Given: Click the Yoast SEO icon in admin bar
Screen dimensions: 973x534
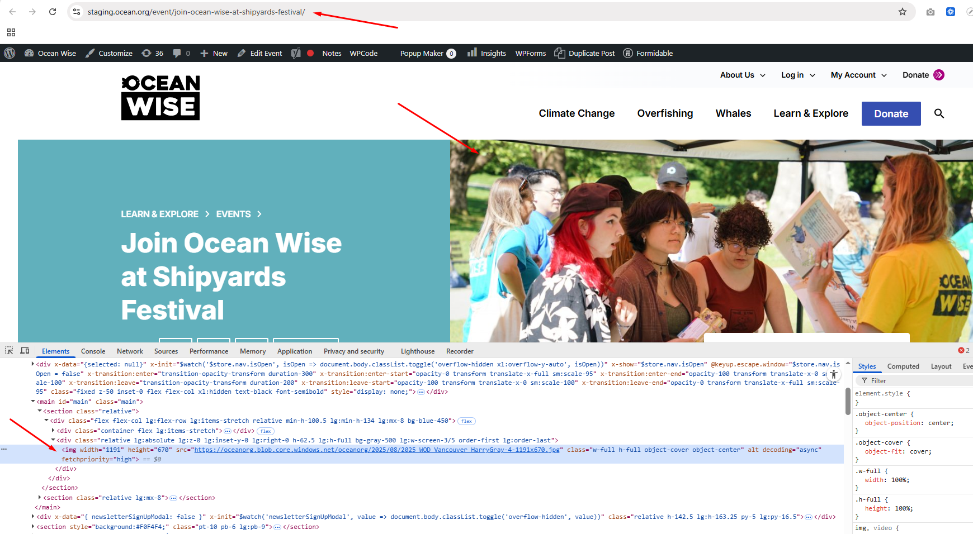Looking at the screenshot, I should click(x=296, y=53).
